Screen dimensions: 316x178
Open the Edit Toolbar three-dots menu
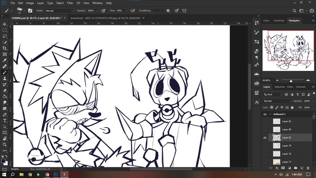4,151
